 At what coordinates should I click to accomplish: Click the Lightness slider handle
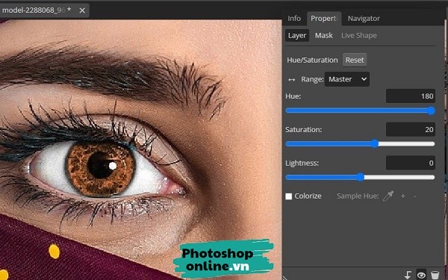(x=361, y=177)
